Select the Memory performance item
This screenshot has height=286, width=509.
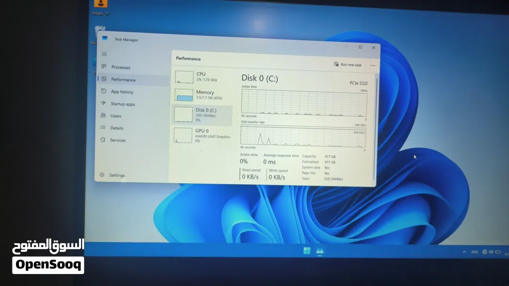(x=203, y=95)
